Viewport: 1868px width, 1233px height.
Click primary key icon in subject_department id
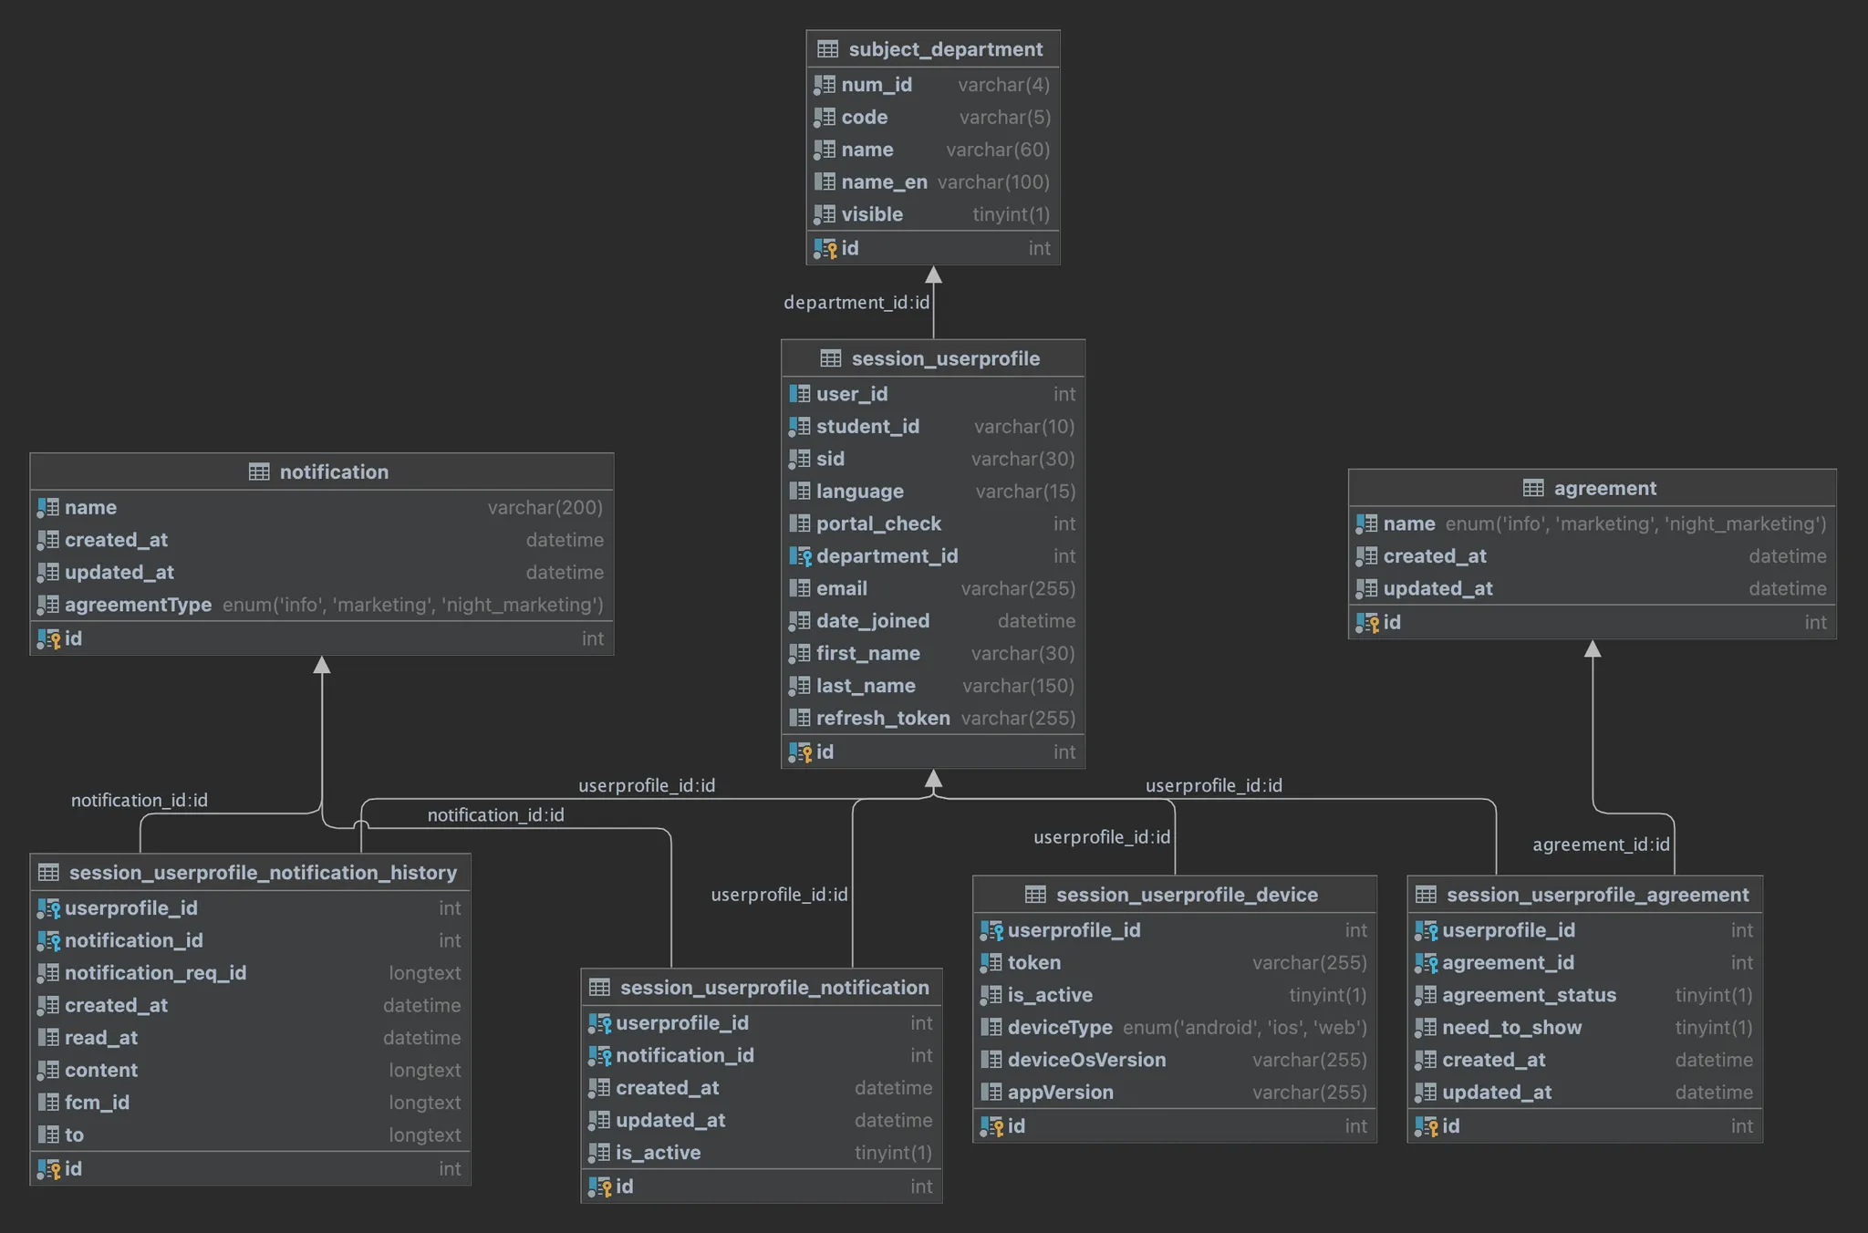[x=825, y=248]
